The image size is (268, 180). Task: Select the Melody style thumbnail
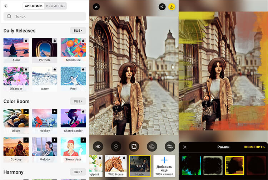(x=45, y=150)
